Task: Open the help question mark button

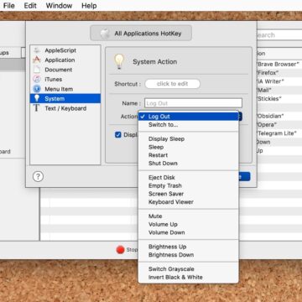Action: click(x=38, y=176)
